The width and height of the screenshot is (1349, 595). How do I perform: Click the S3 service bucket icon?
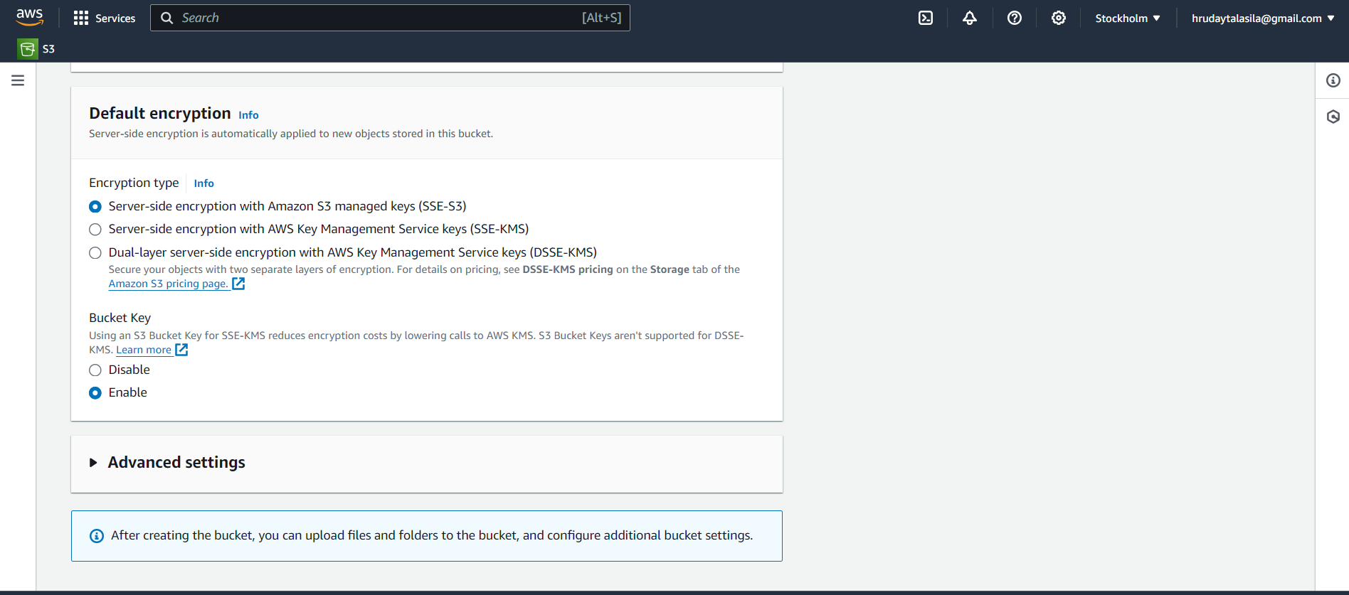click(x=28, y=49)
